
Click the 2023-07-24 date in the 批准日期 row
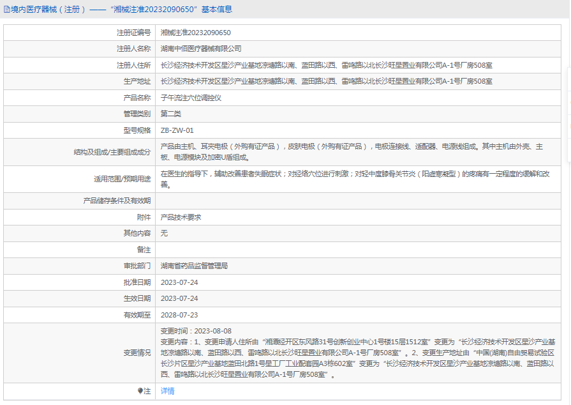[x=179, y=282]
